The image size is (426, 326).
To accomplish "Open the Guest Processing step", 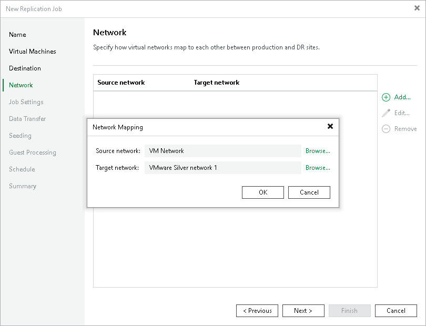I will [32, 152].
